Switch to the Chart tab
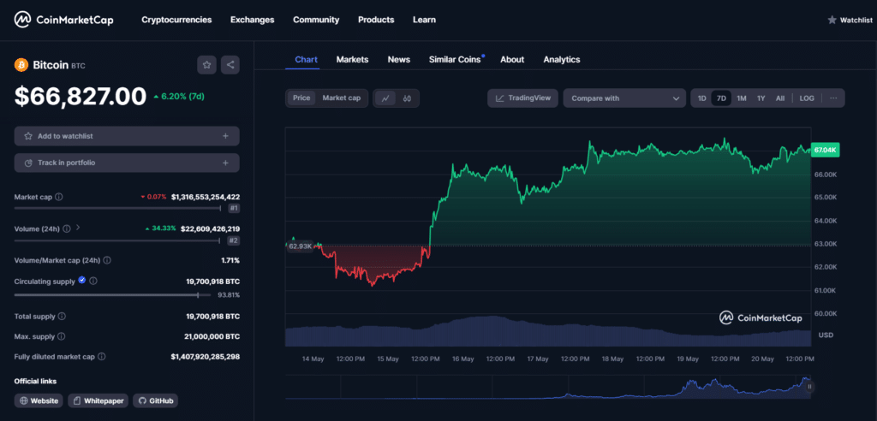The image size is (877, 421). 306,59
